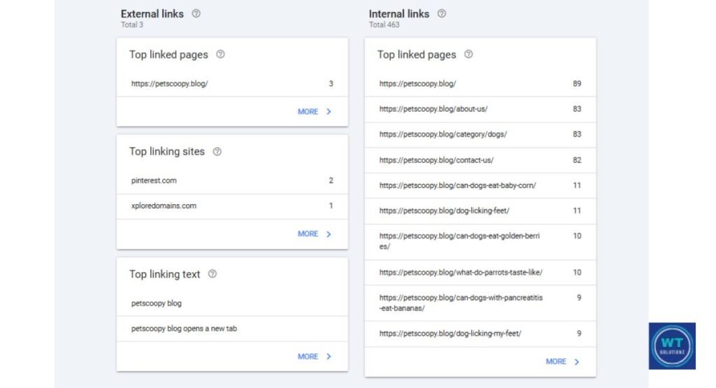Open MORE under external Top linked pages
The width and height of the screenshot is (716, 388).
click(314, 112)
